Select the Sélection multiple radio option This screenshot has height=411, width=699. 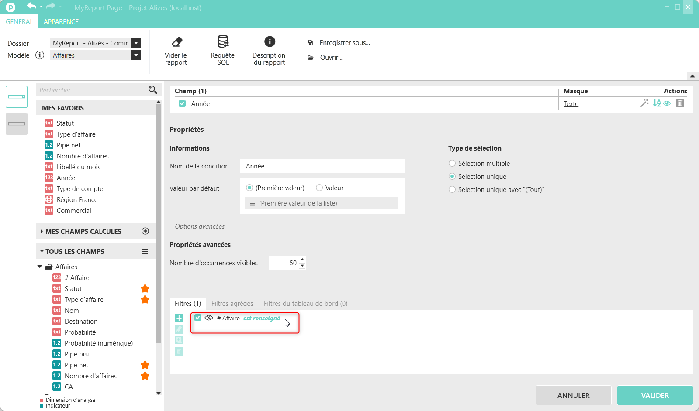tap(452, 164)
